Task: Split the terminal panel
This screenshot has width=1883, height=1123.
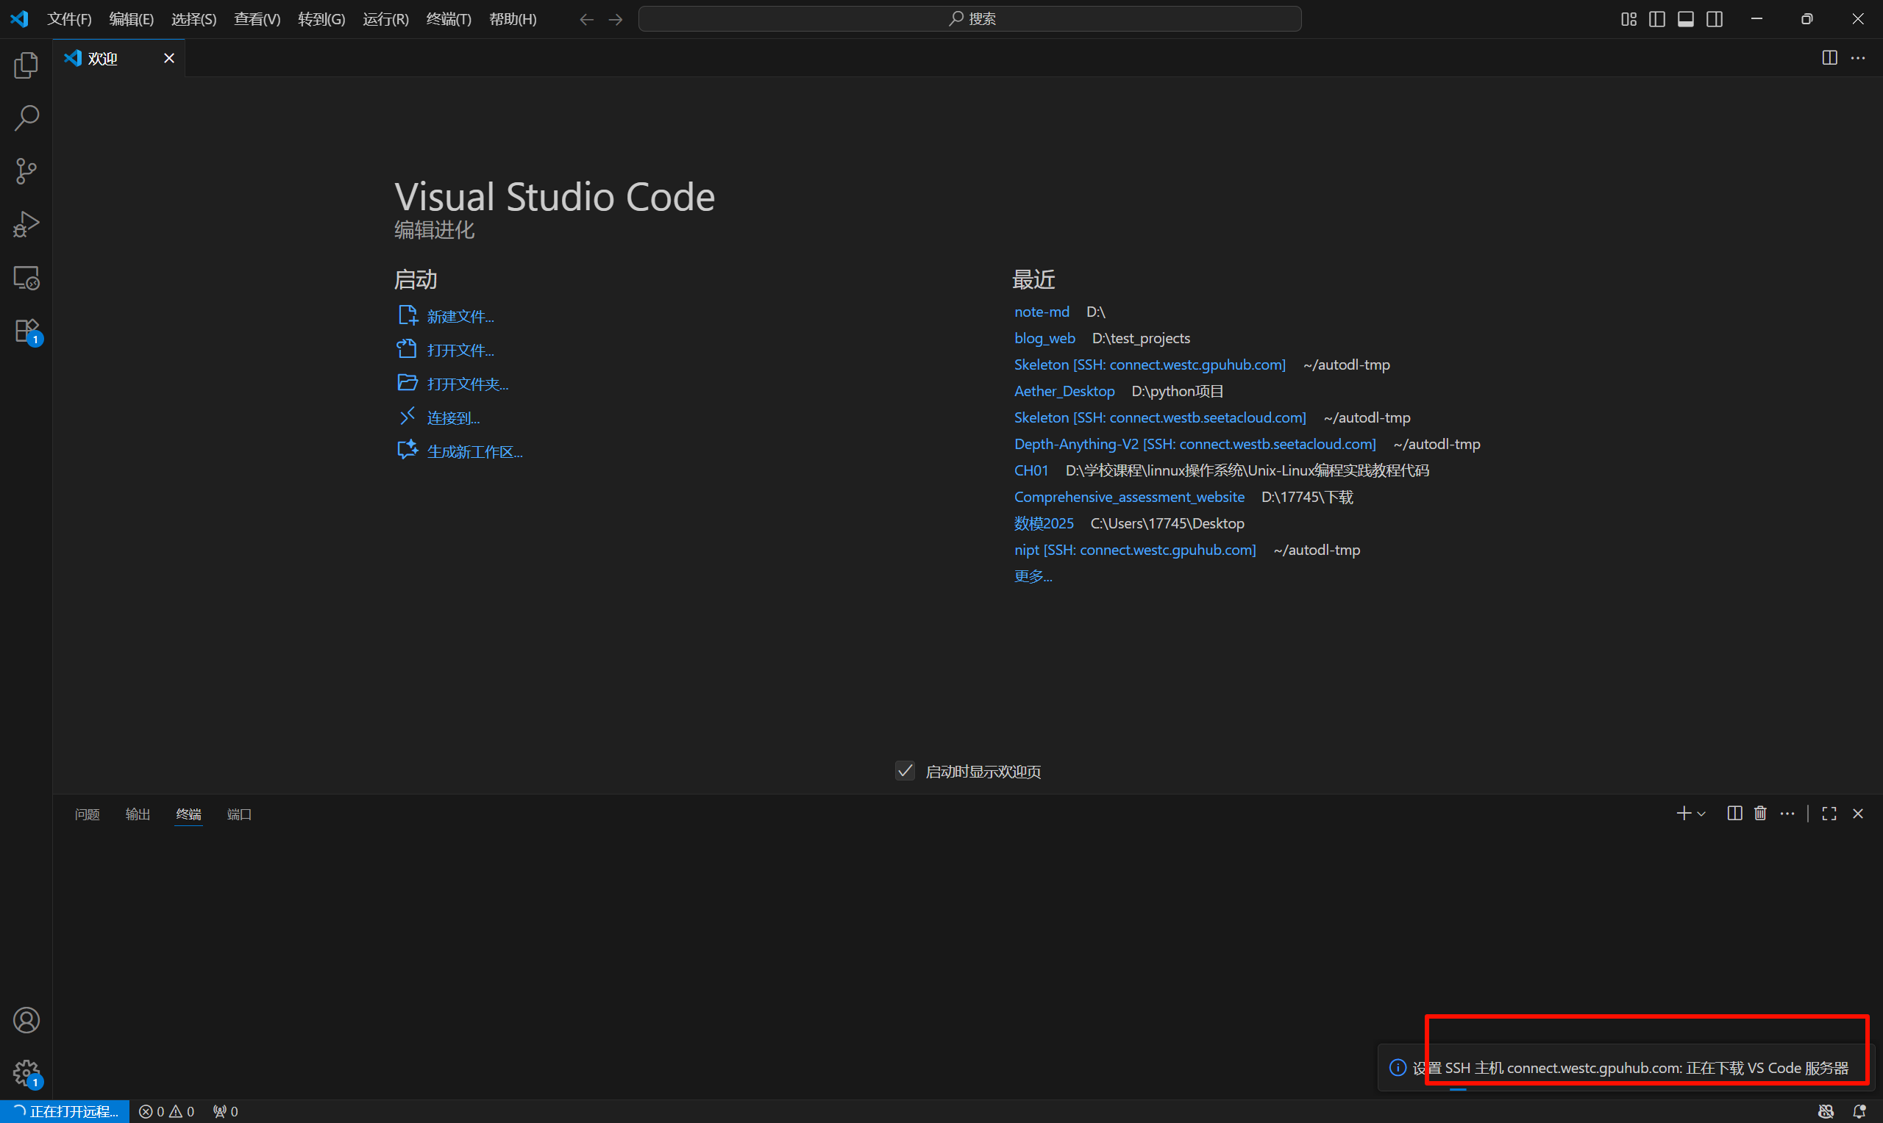Action: (x=1734, y=814)
